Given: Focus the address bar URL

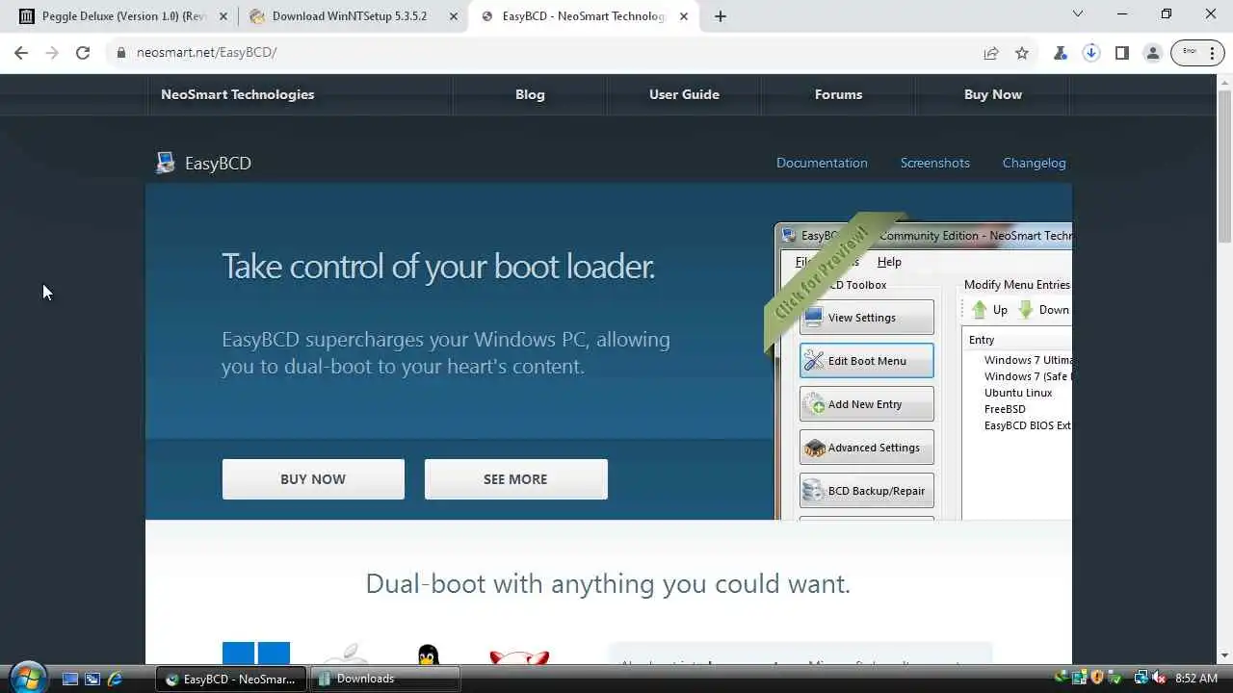Looking at the screenshot, I should (x=206, y=53).
